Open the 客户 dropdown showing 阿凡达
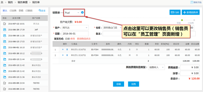The height and width of the screenshot is (92, 203). (75, 28)
